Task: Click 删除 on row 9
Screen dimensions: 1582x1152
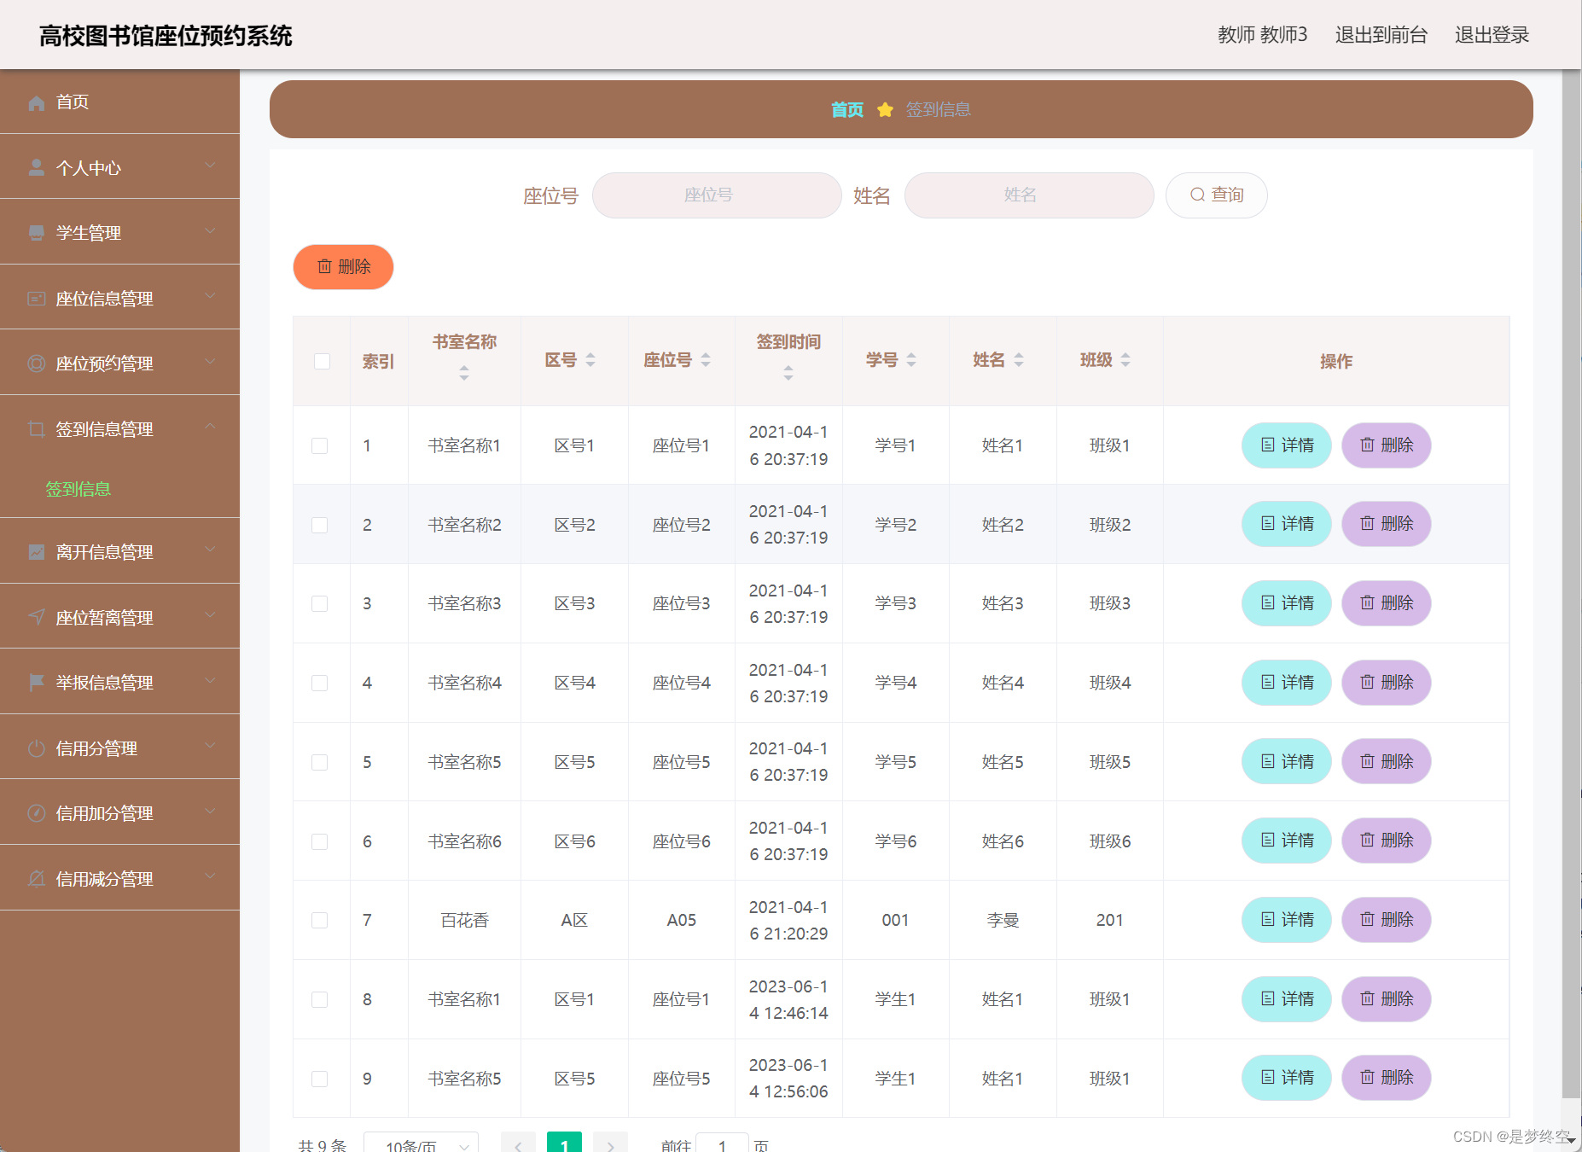Action: (1386, 1078)
